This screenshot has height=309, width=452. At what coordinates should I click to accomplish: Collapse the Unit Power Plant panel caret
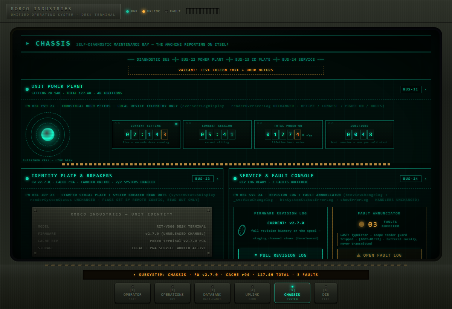click(x=426, y=89)
